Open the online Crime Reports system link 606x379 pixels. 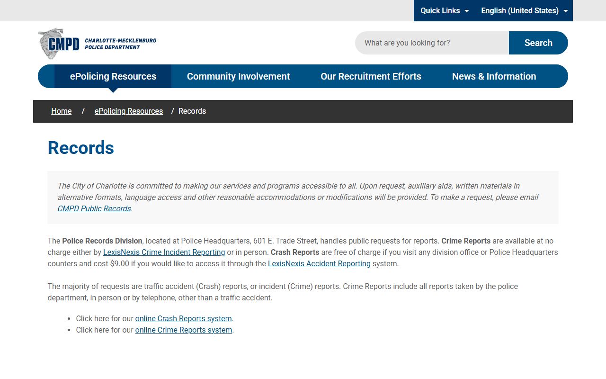click(x=184, y=330)
